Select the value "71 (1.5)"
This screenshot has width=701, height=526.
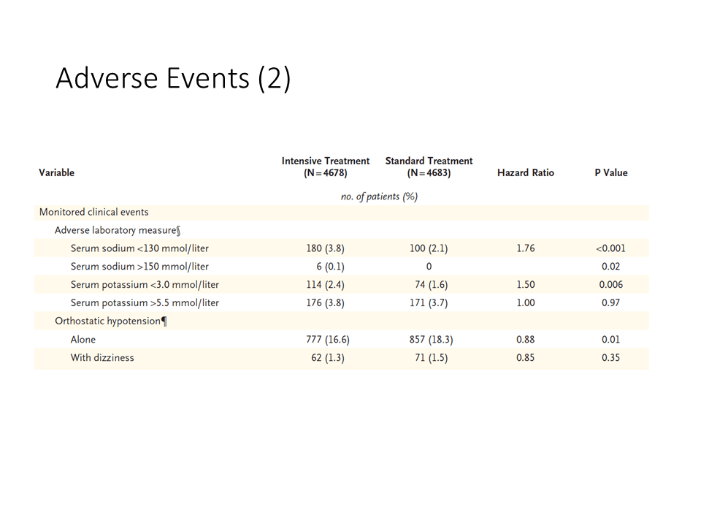tap(432, 358)
